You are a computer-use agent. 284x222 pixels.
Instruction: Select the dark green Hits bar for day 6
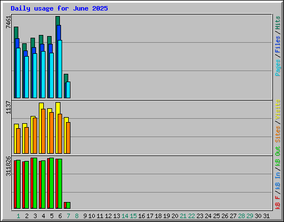pos(58,21)
